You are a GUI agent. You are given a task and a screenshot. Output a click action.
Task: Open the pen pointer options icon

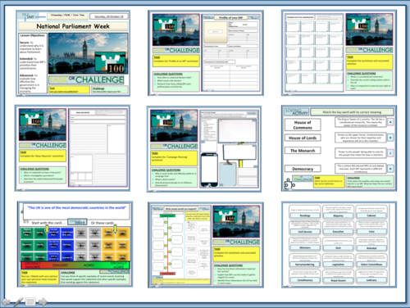tap(18, 301)
